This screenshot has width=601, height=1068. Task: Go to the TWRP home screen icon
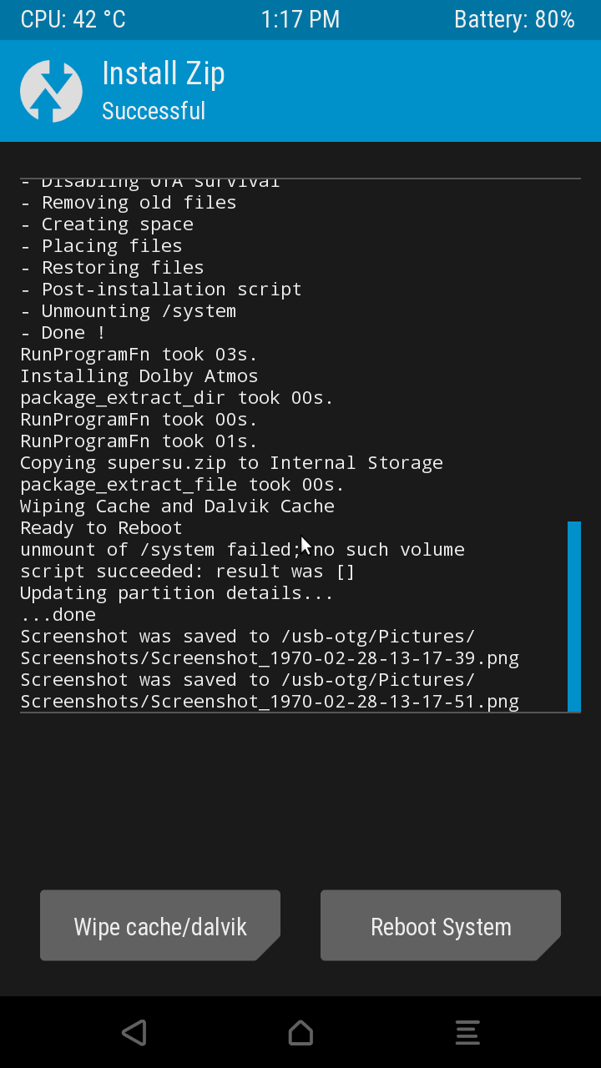300,1032
